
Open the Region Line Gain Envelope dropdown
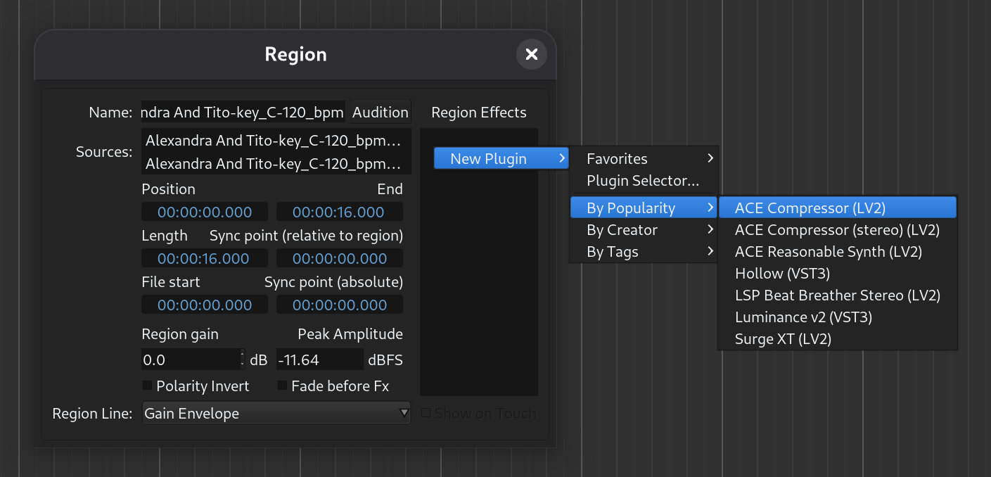click(x=276, y=413)
